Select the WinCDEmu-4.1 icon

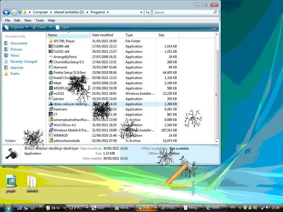coord(51,125)
